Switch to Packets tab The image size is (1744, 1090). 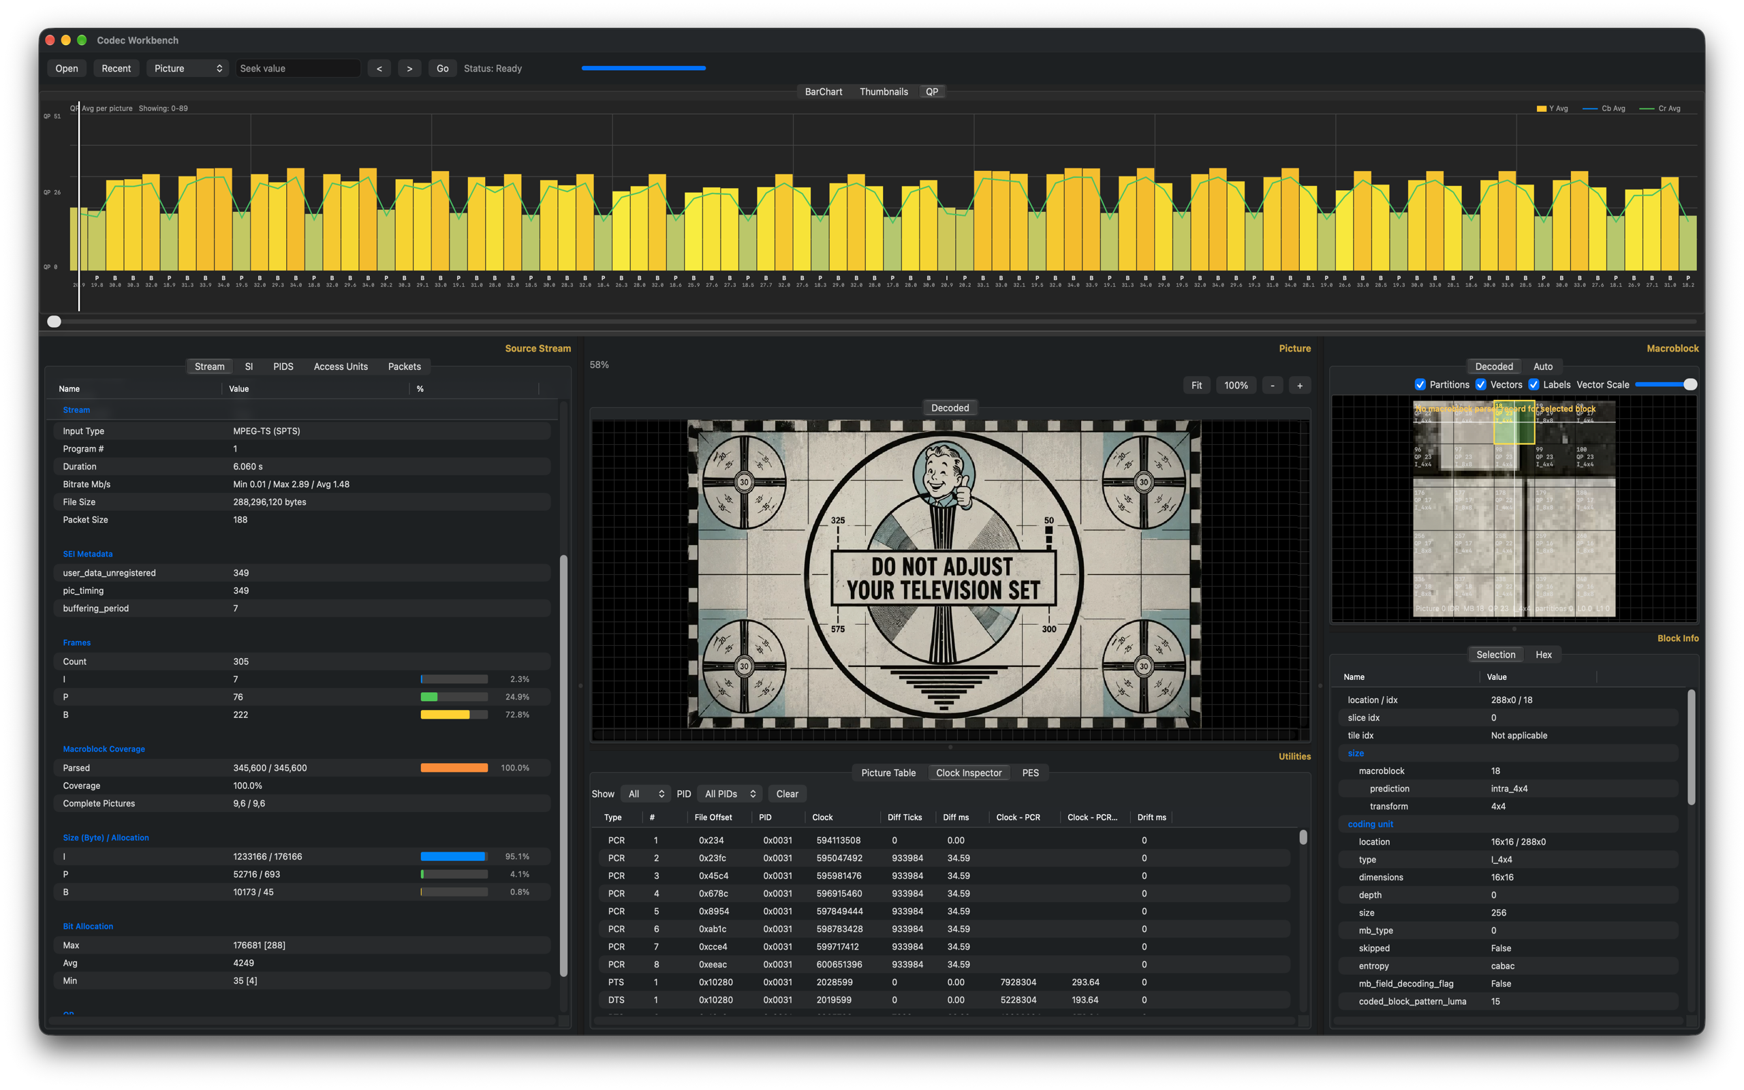click(404, 367)
